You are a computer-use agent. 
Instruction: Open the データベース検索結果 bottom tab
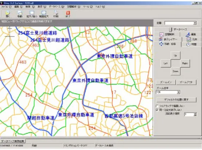pyautogui.click(x=13, y=141)
